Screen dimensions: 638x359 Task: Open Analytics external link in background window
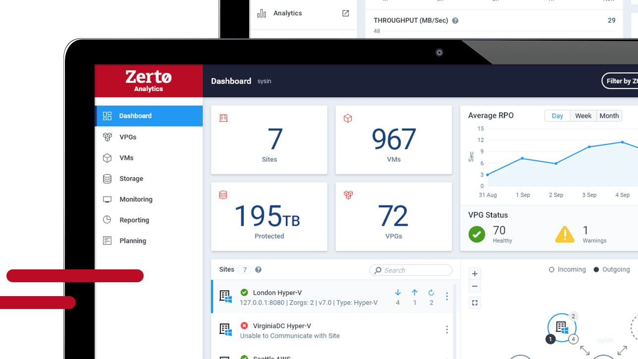pos(346,13)
